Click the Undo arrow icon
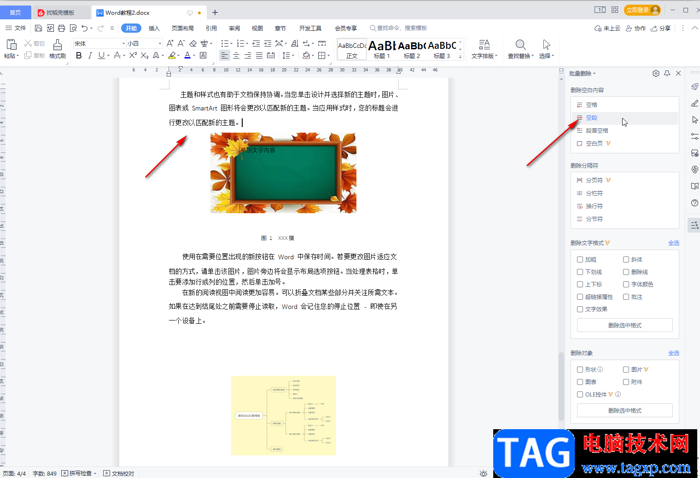Screen dimensions: 700x478 tap(84, 28)
